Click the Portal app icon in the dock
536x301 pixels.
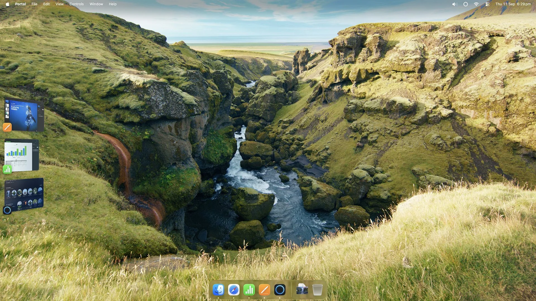(280, 290)
